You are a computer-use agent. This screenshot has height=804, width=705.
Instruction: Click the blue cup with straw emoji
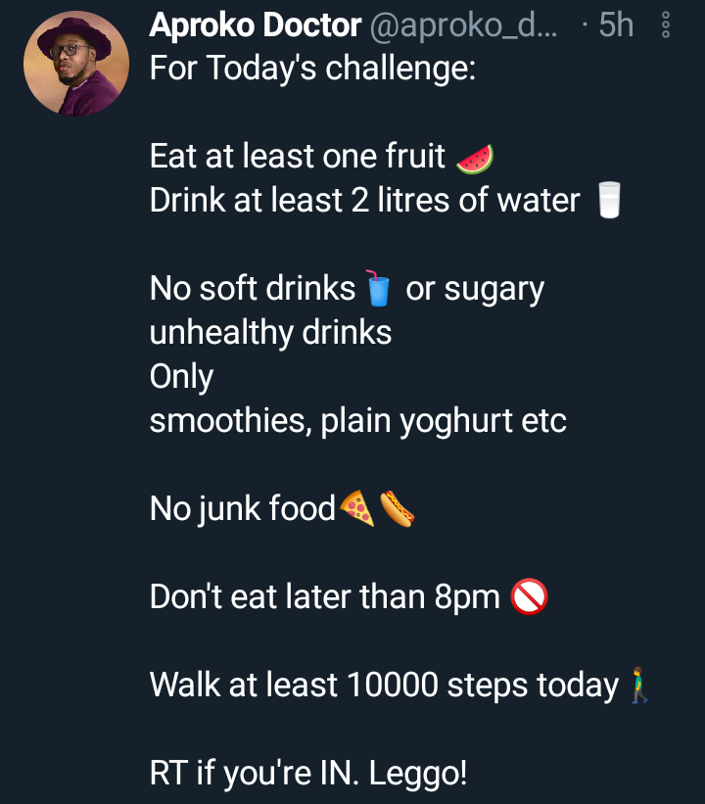pyautogui.click(x=378, y=288)
